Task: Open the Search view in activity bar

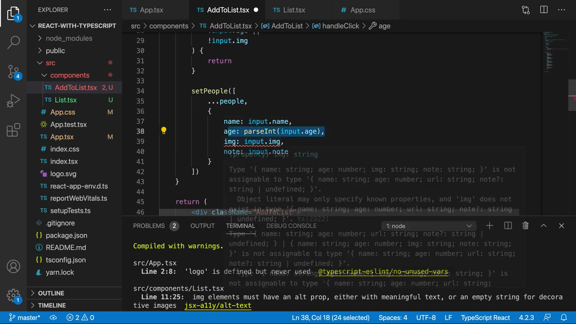Action: point(13,42)
